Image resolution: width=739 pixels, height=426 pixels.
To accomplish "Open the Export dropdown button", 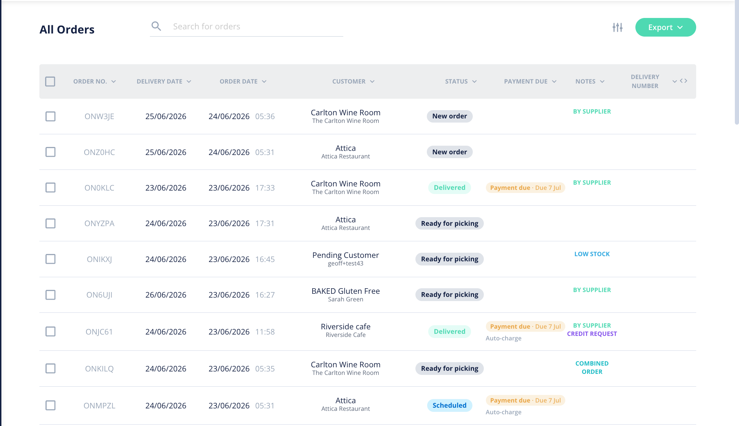I will pyautogui.click(x=665, y=27).
